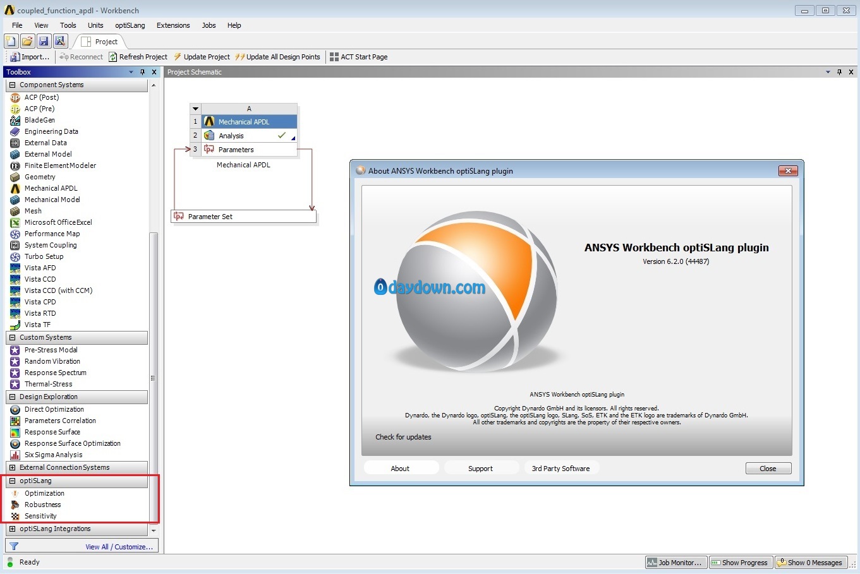Click the Import toolbar button
This screenshot has height=574, width=860.
(x=29, y=57)
